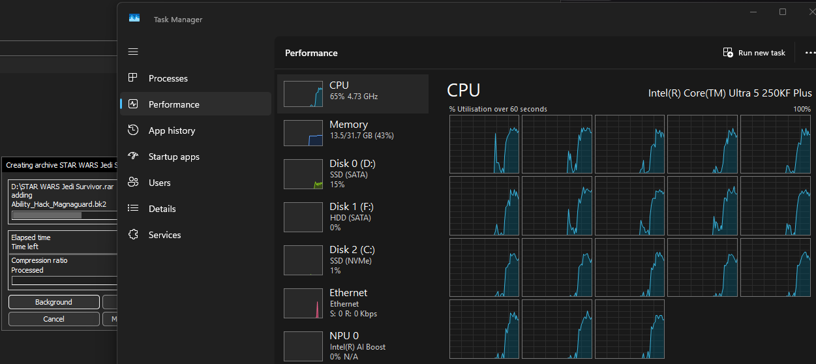The image size is (816, 364).
Task: Click the Run new task button
Action: 754,53
